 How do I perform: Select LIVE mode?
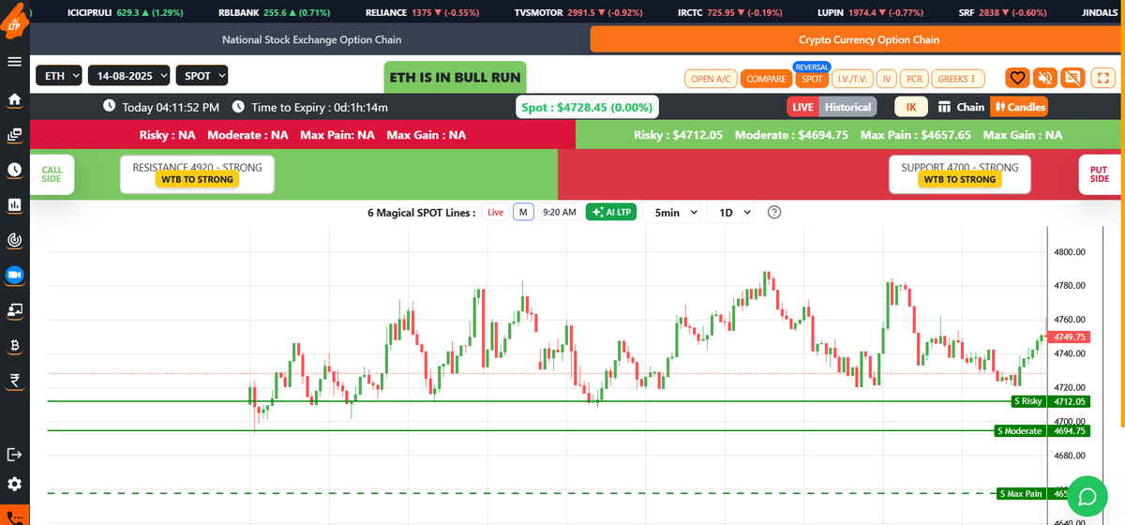[x=803, y=107]
